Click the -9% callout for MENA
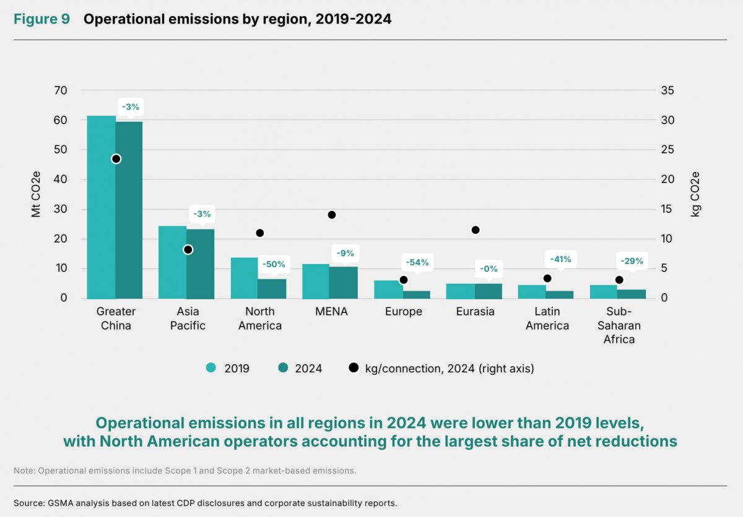The image size is (743, 517). tap(345, 252)
